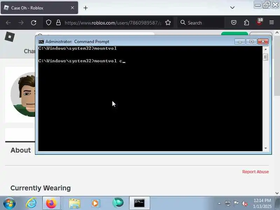Screen dimensions: 280x210
Task: Click the Command Prompt scrollbar down arrow
Action: 266,148
